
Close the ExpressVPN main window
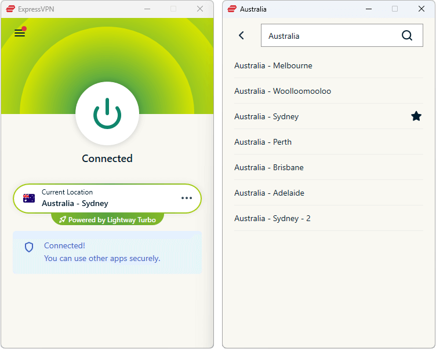pyautogui.click(x=200, y=9)
